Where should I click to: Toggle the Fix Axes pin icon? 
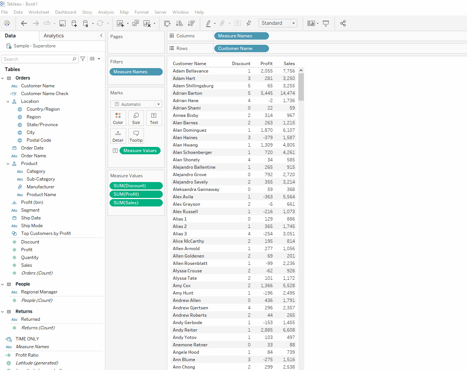pos(249,23)
